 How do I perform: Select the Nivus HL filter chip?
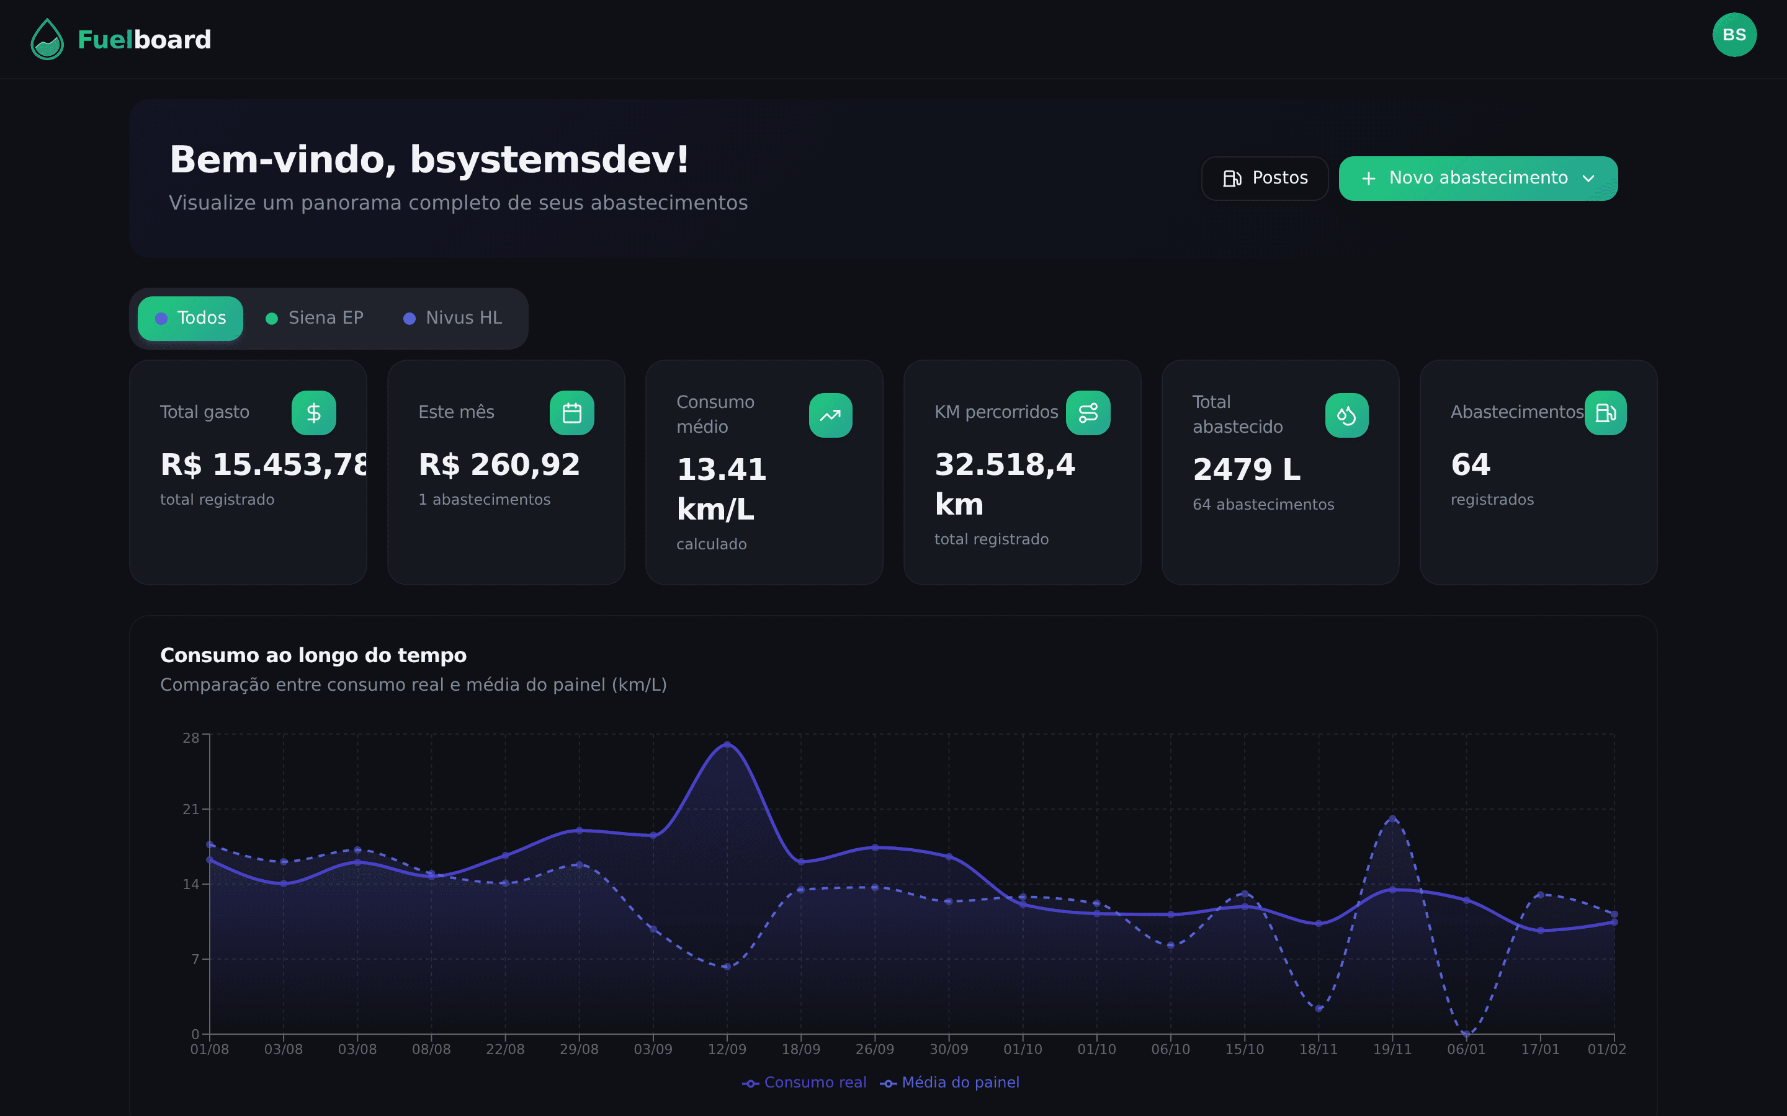click(454, 317)
